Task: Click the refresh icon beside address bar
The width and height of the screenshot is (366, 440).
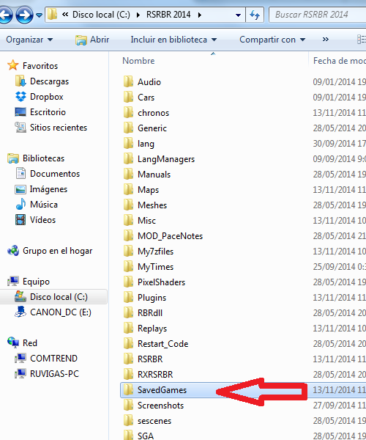Action: pyautogui.click(x=255, y=15)
